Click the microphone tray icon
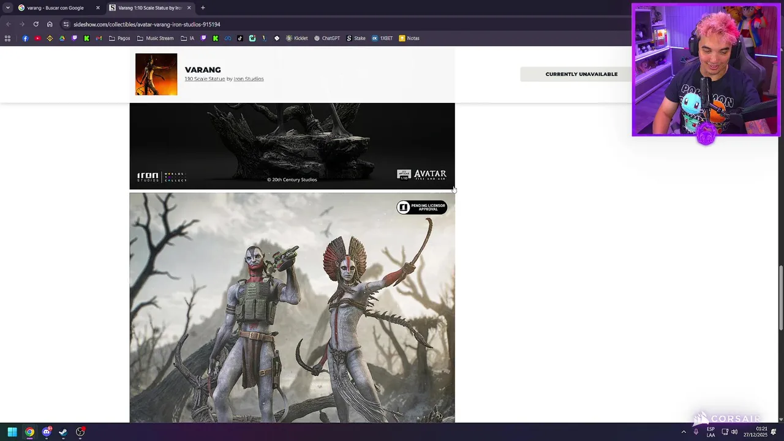The image size is (784, 441). (x=696, y=432)
